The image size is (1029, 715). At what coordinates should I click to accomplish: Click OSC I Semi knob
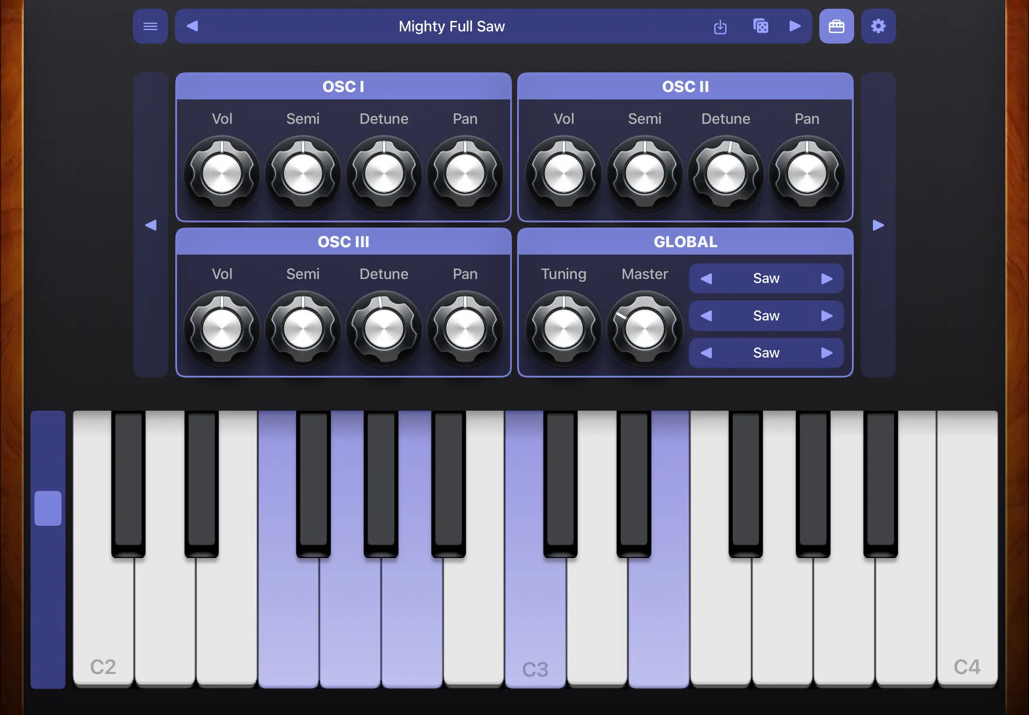[303, 174]
